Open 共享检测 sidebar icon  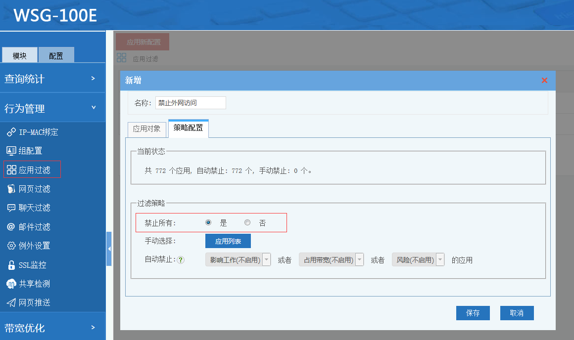11,284
